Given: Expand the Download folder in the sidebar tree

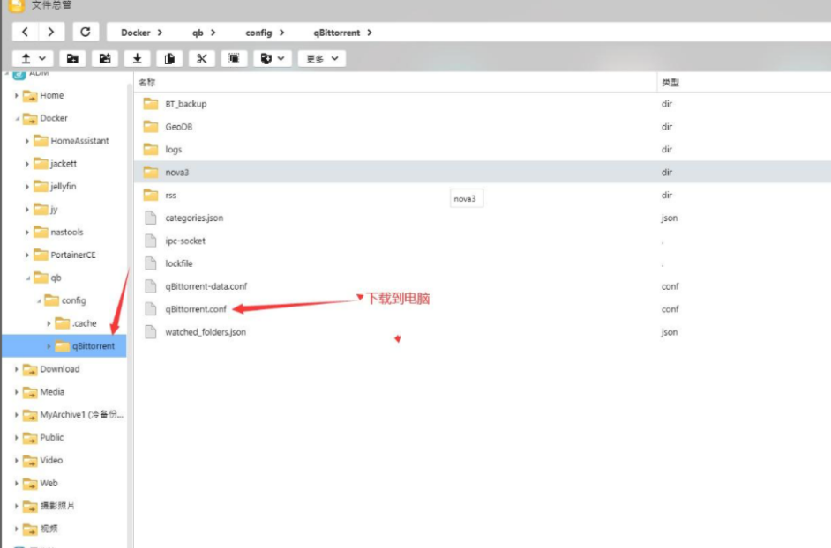Looking at the screenshot, I should click(18, 368).
